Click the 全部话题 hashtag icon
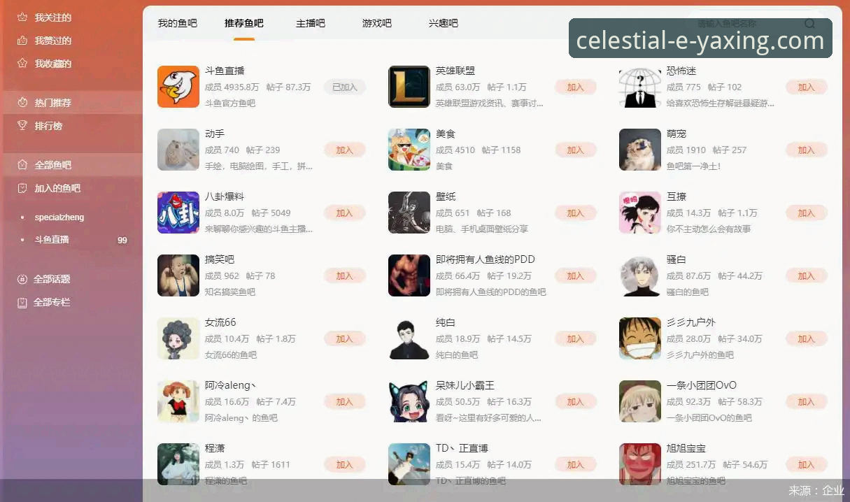Image resolution: width=850 pixels, height=502 pixels. 22,279
